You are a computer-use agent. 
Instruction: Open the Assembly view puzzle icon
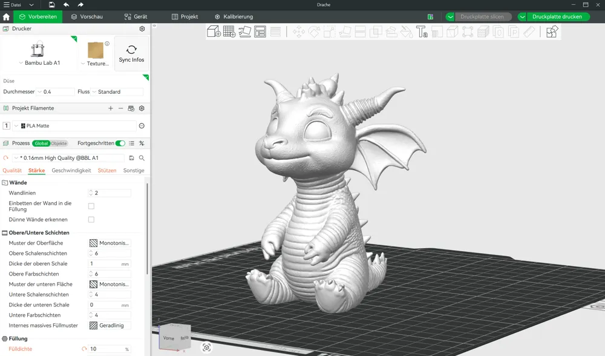[552, 31]
